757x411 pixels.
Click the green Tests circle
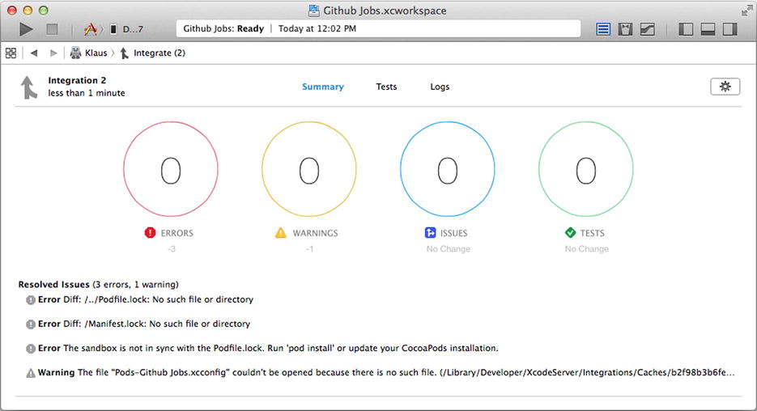tap(586, 169)
